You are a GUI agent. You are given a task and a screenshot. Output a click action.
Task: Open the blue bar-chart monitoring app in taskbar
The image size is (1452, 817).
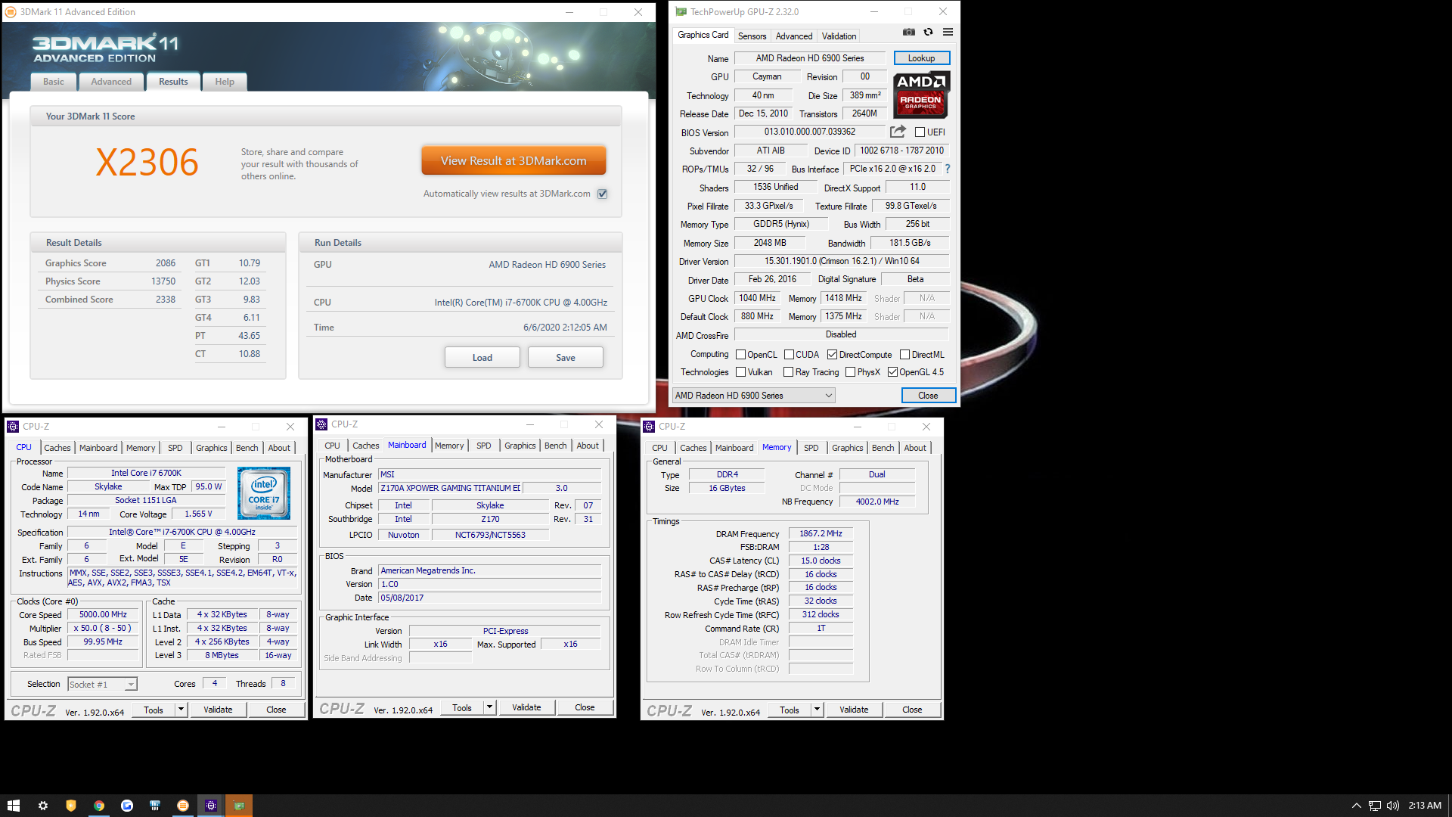click(x=155, y=806)
